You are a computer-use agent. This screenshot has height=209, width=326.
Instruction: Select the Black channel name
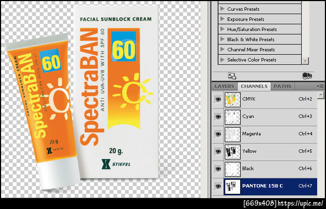pos(248,168)
